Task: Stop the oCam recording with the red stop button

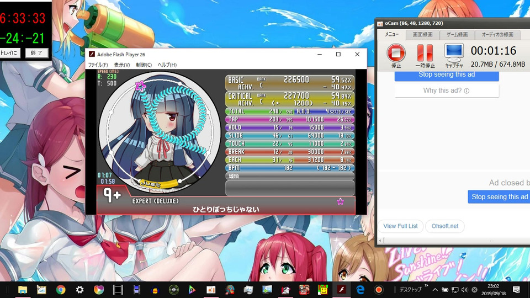Action: click(396, 53)
